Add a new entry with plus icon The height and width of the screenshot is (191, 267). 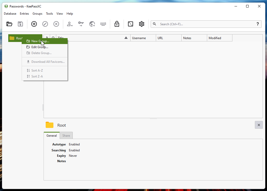[34, 24]
